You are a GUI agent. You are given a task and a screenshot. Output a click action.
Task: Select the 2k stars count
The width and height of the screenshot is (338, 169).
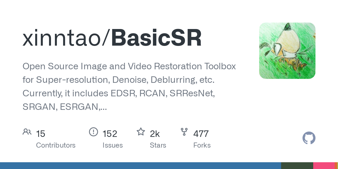click(155, 134)
